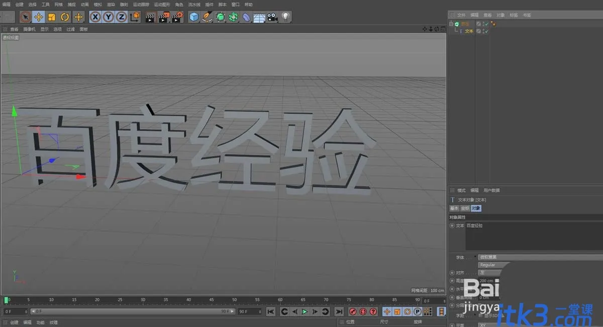Toggle extrude object's enable checkmark

coord(486,24)
